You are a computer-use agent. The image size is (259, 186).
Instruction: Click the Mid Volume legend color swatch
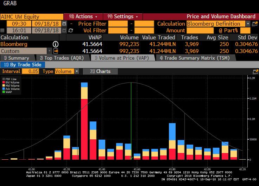[x=4, y=86]
